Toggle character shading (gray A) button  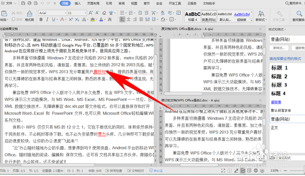(x=110, y=19)
